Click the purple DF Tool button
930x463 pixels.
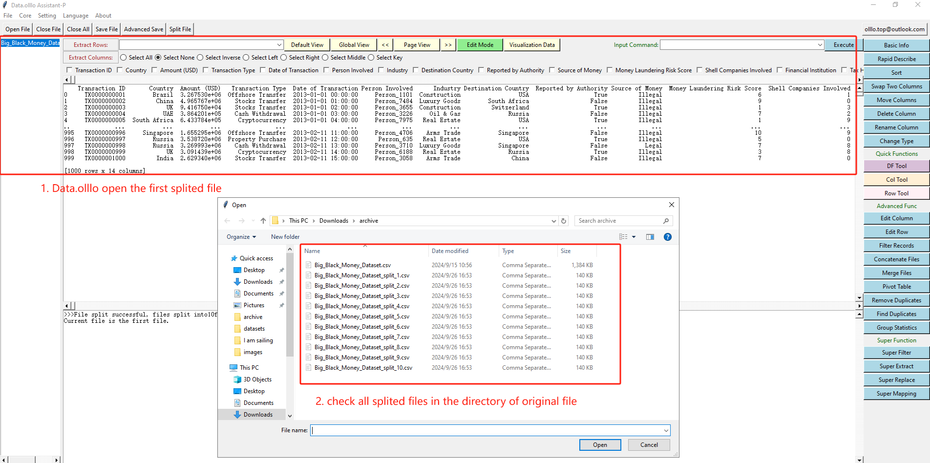(x=896, y=166)
